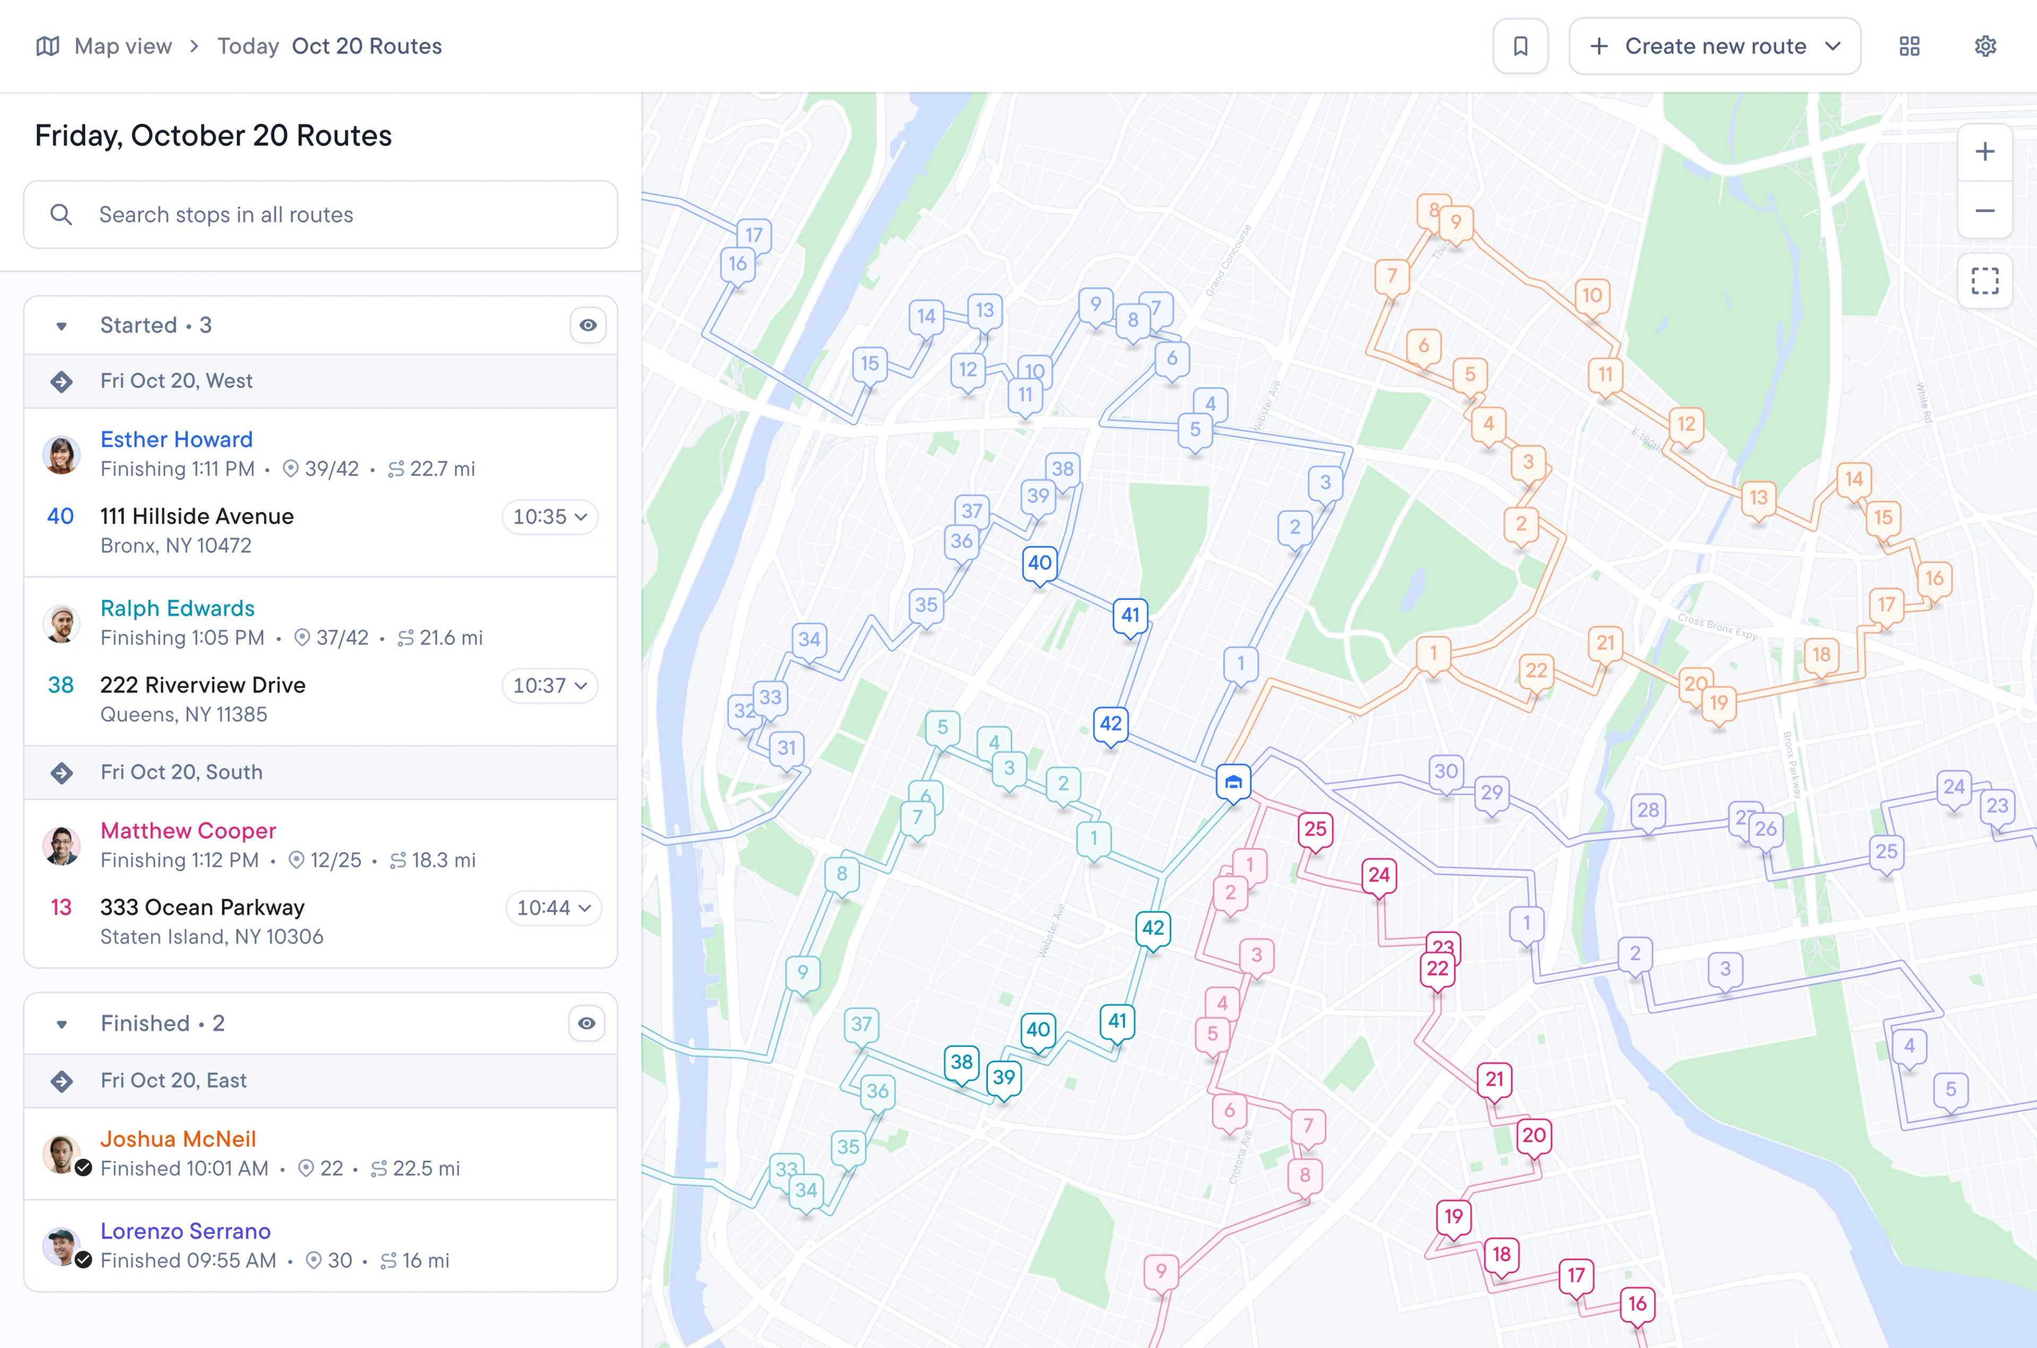Open settings gear icon
This screenshot has width=2037, height=1348.
tap(1984, 46)
